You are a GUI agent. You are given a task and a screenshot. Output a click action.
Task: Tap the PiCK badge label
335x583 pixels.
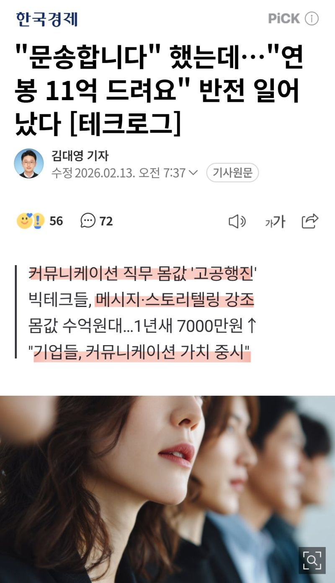pos(284,19)
